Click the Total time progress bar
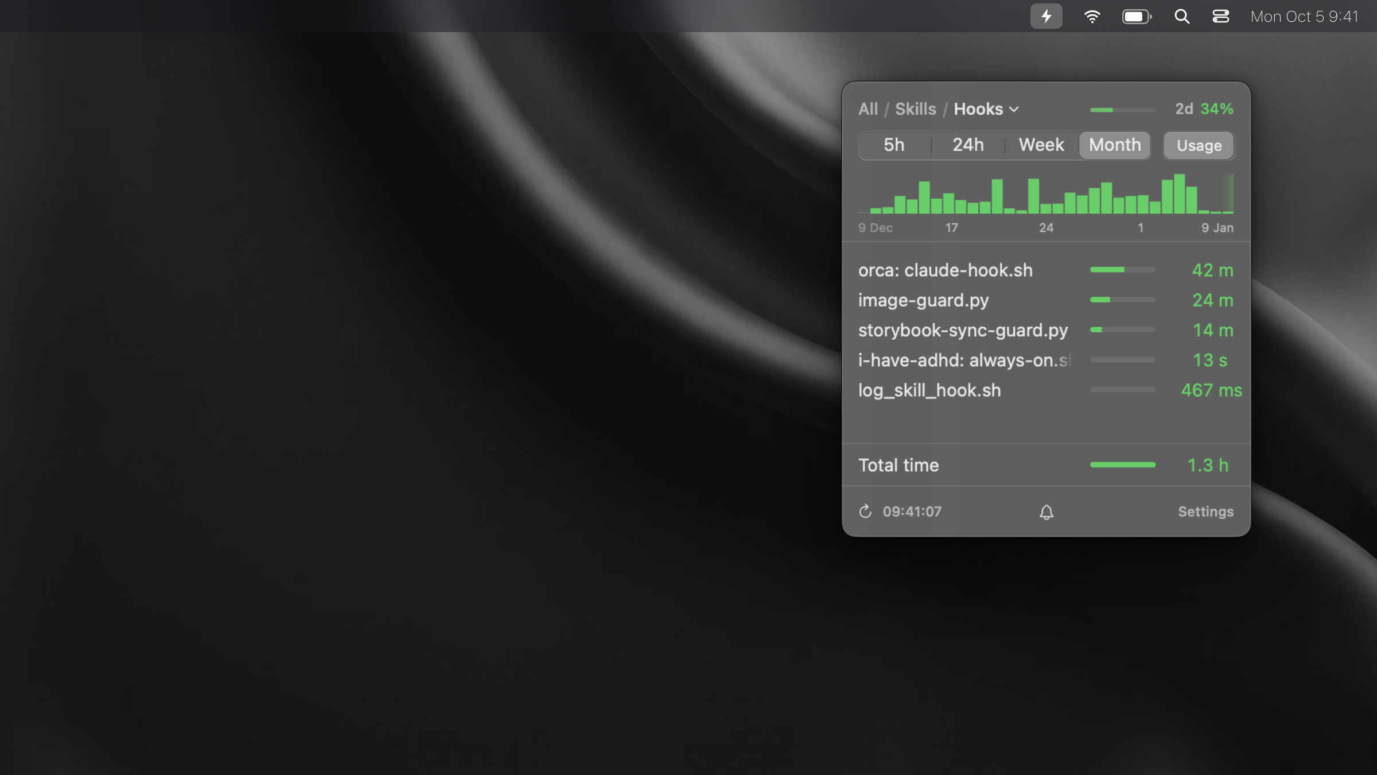1377x775 pixels. click(x=1122, y=464)
